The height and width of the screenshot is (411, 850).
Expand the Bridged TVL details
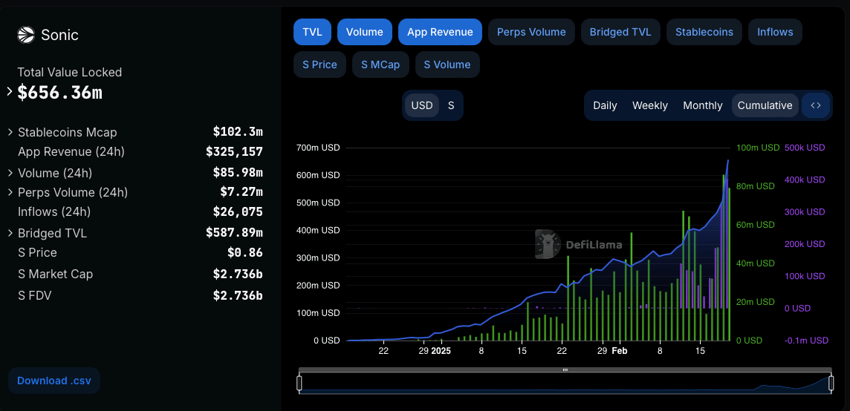[x=10, y=233]
